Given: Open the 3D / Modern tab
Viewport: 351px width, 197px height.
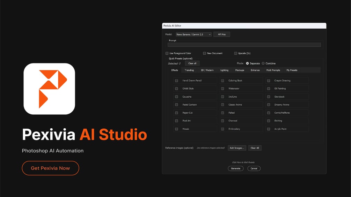Looking at the screenshot, I should (x=207, y=70).
